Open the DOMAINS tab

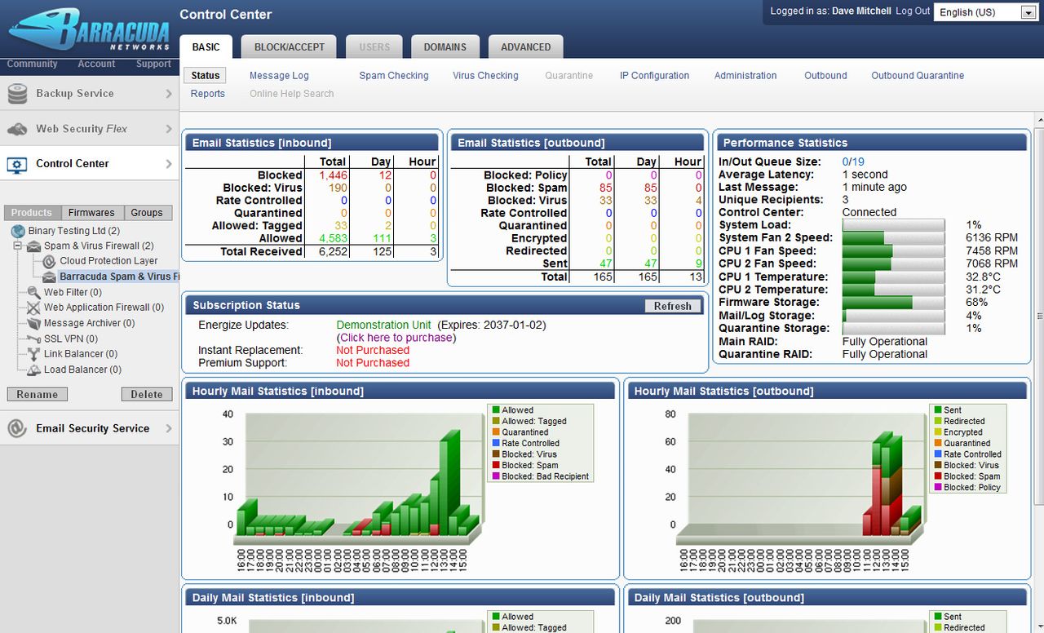click(445, 46)
